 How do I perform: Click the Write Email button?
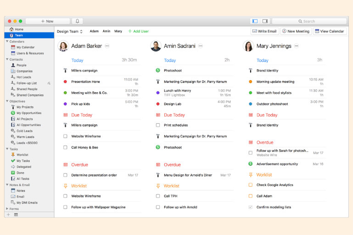(264, 31)
